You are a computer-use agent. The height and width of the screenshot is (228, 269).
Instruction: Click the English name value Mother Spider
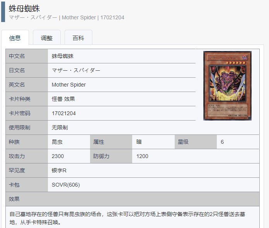pos(69,85)
